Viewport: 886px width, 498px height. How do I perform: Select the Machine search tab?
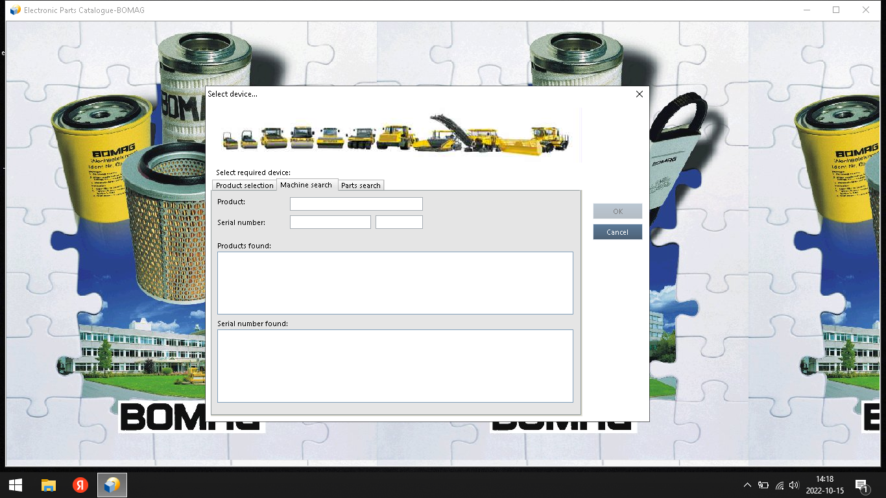(306, 185)
